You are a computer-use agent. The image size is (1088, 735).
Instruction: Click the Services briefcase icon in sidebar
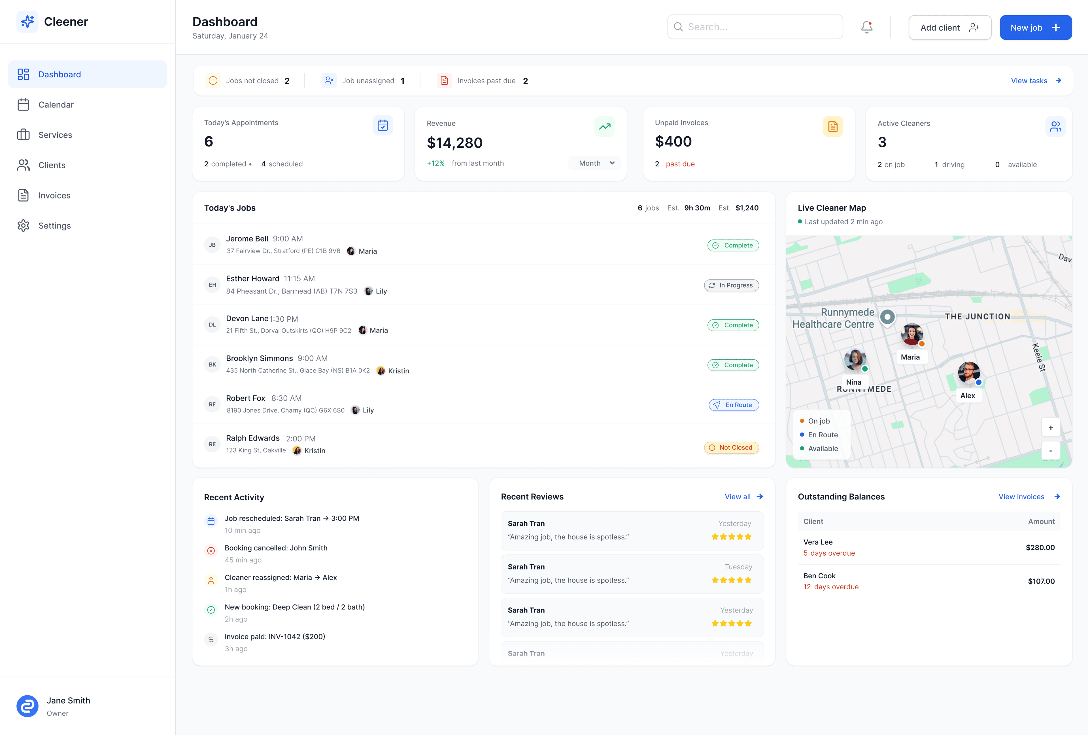(24, 135)
